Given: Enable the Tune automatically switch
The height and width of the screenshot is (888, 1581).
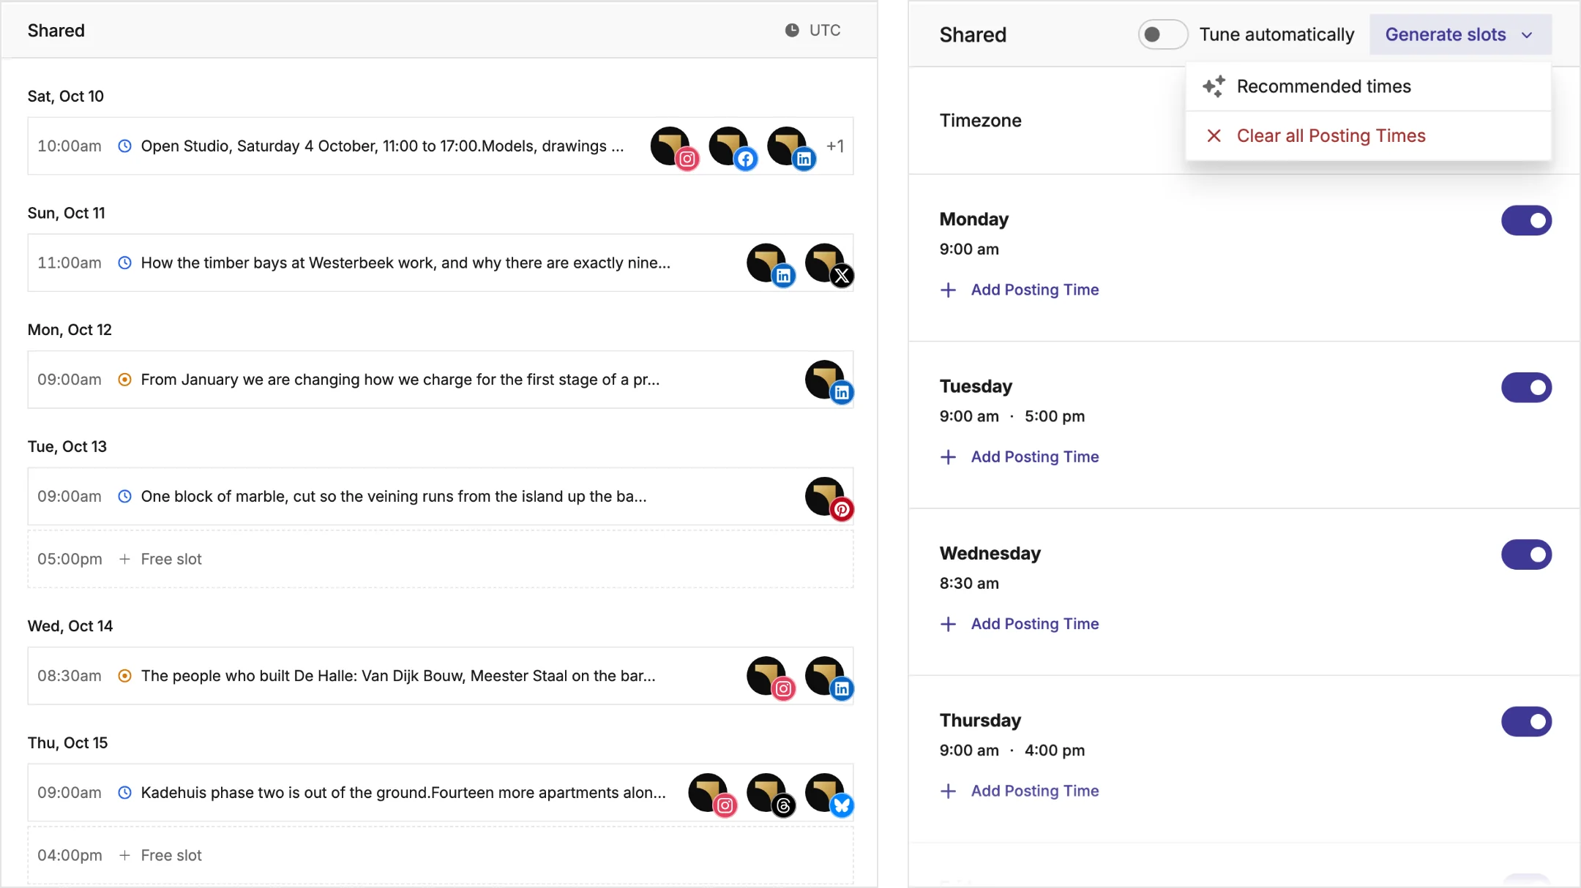Looking at the screenshot, I should [1162, 34].
